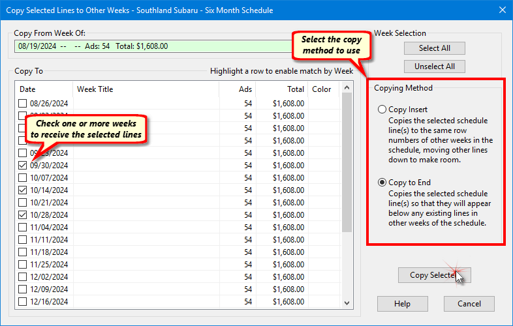Click the Color cell of the 11/25/2024 row
This screenshot has width=513, height=326.
(324, 265)
